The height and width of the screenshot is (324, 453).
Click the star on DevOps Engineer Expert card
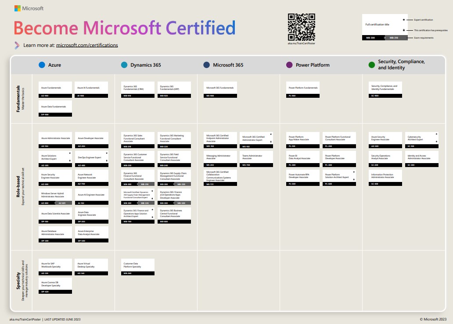pyautogui.click(x=107, y=153)
